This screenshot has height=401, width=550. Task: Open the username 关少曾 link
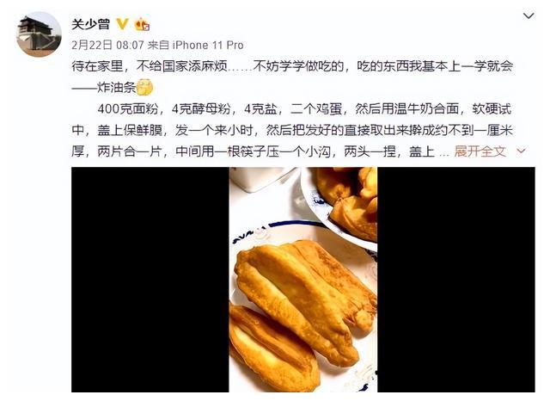[x=90, y=24]
